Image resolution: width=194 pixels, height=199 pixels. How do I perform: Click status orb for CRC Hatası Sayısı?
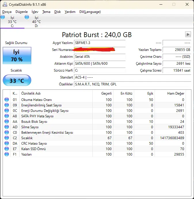[x=7, y=143]
